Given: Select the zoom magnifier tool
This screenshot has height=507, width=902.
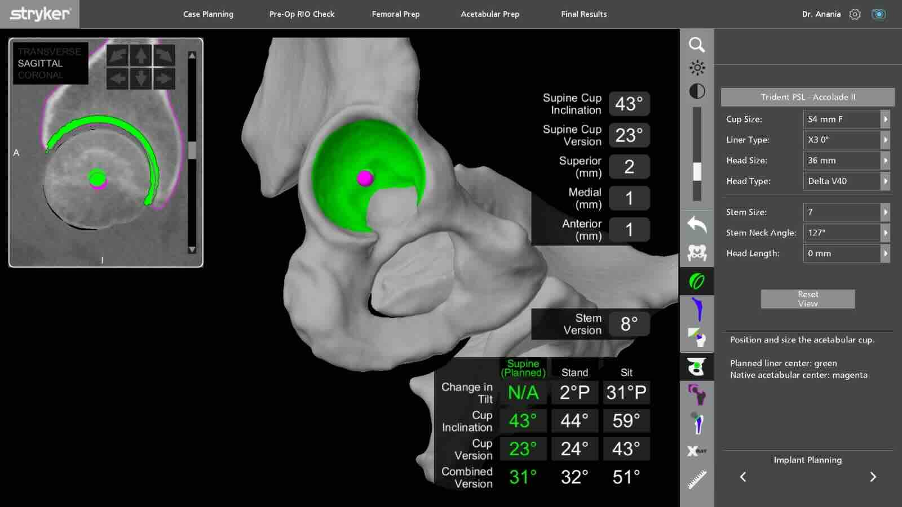Looking at the screenshot, I should [x=697, y=44].
